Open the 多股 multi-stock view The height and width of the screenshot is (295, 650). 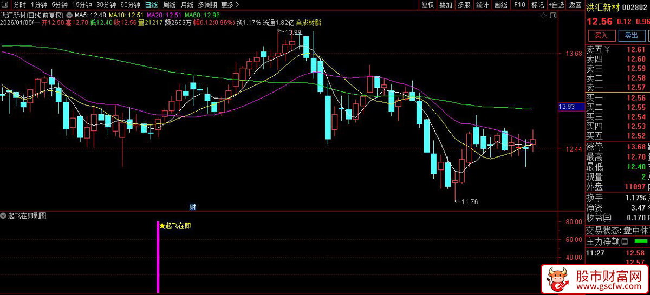464,4
